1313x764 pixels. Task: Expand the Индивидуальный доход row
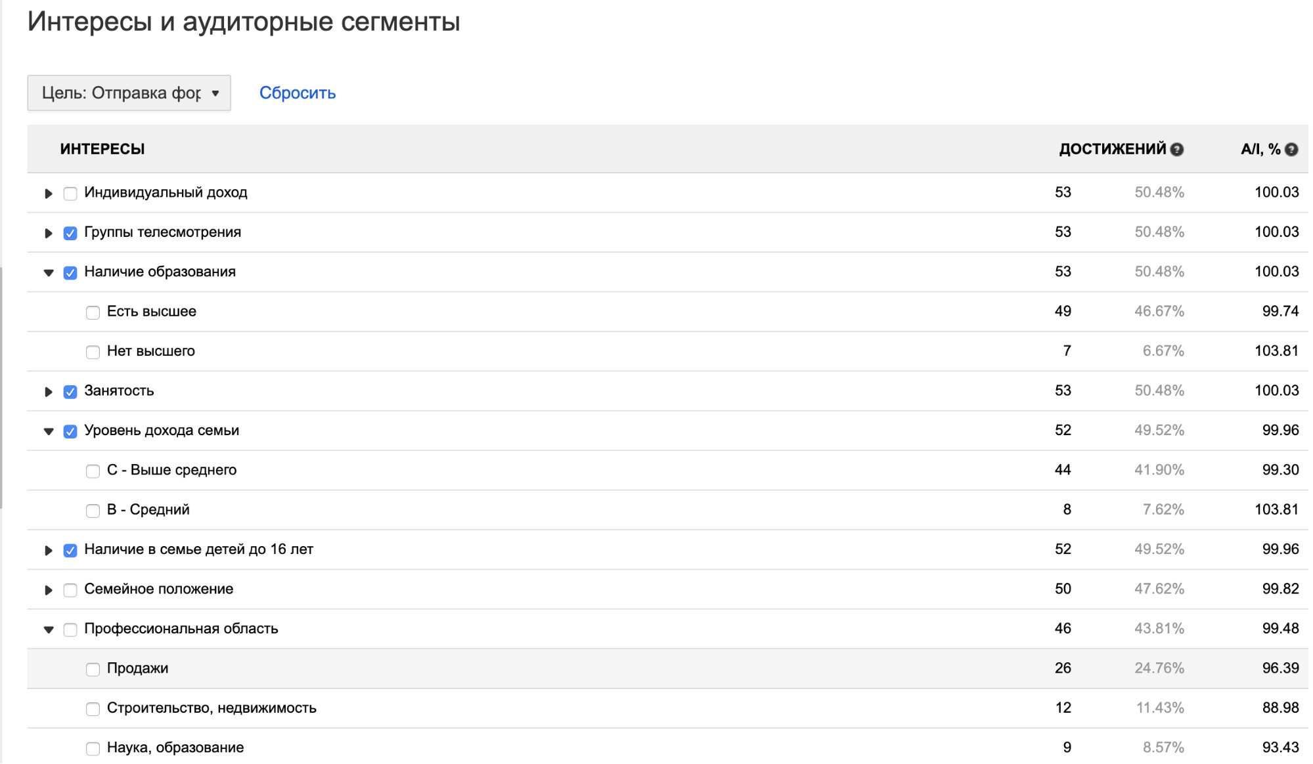48,194
